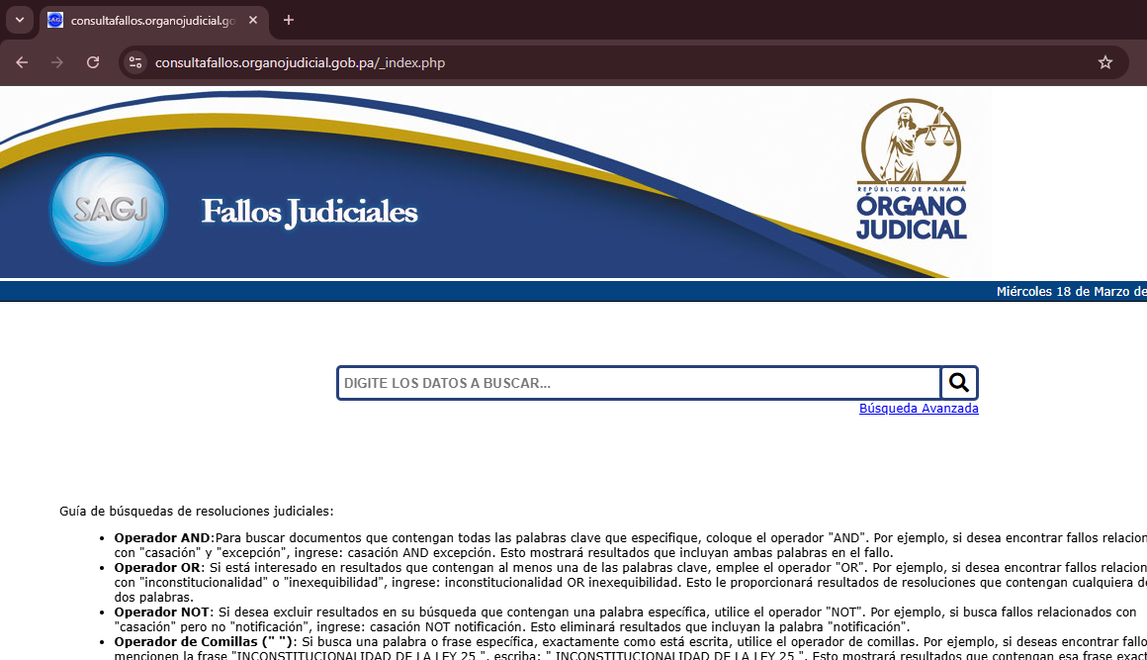Open a new tab with plus button
1147x660 pixels.
pyautogui.click(x=289, y=20)
